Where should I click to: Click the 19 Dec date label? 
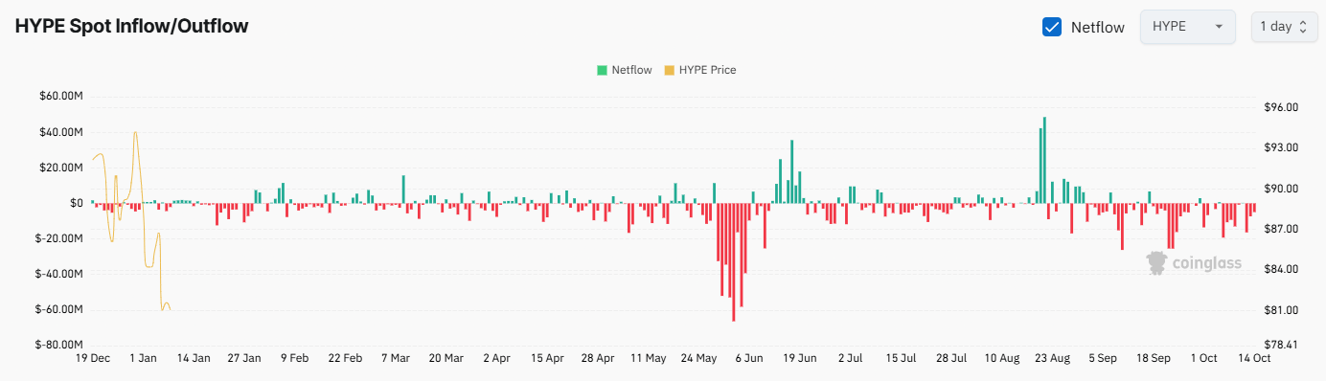click(92, 358)
